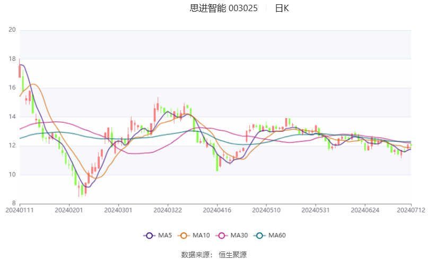
Task: Click the 20240111 x-axis date label
Action: (20, 210)
